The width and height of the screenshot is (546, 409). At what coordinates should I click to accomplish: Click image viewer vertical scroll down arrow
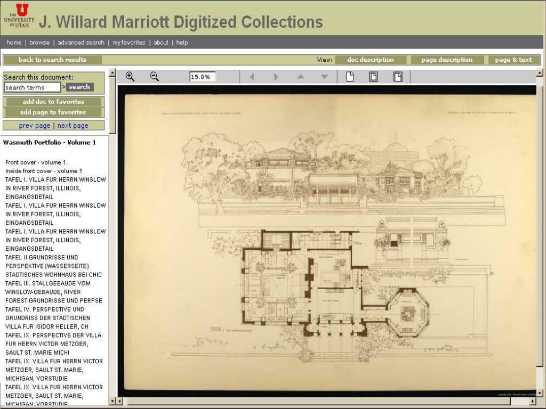pos(540,394)
